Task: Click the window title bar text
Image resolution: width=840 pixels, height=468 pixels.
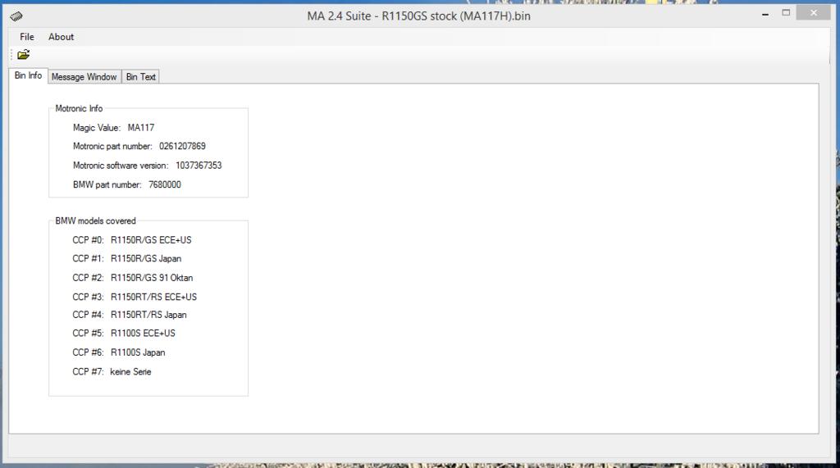Action: pyautogui.click(x=419, y=16)
